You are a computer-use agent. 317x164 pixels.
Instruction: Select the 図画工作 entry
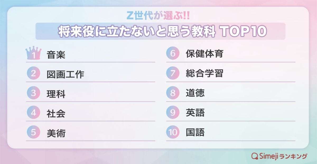[x=65, y=74]
